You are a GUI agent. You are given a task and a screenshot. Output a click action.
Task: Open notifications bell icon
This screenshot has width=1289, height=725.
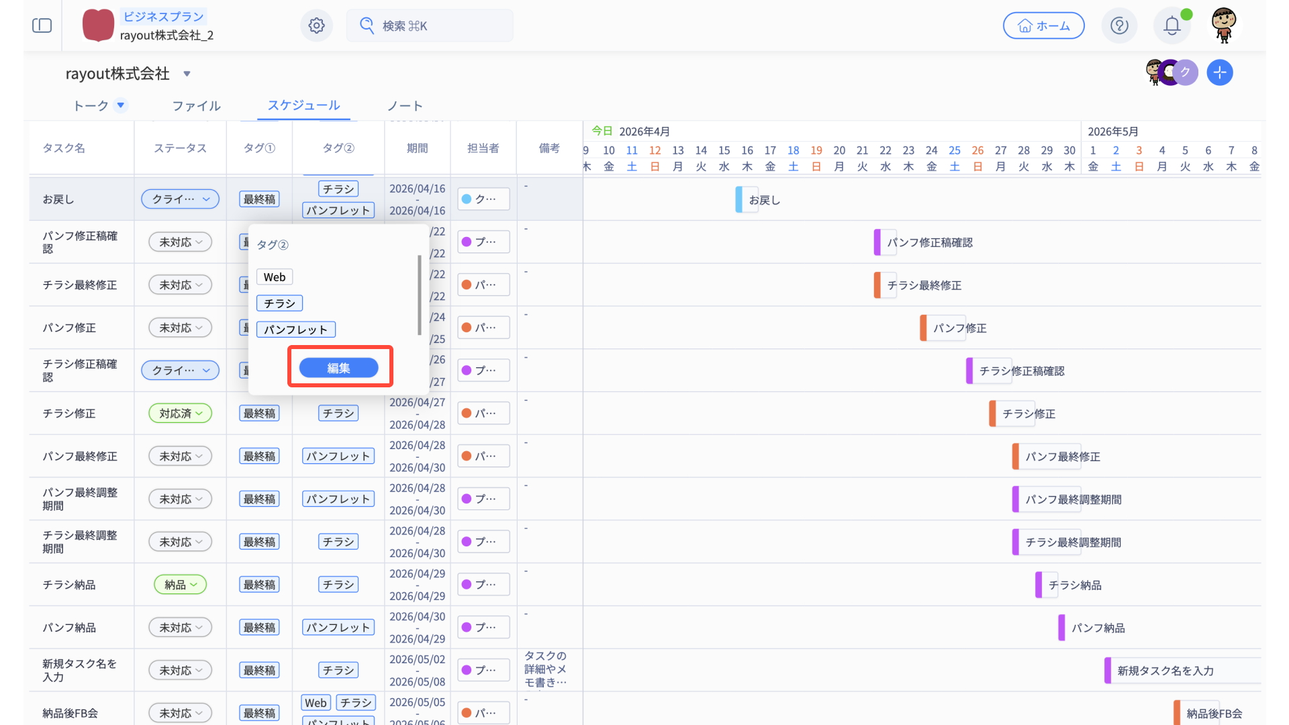pyautogui.click(x=1172, y=26)
